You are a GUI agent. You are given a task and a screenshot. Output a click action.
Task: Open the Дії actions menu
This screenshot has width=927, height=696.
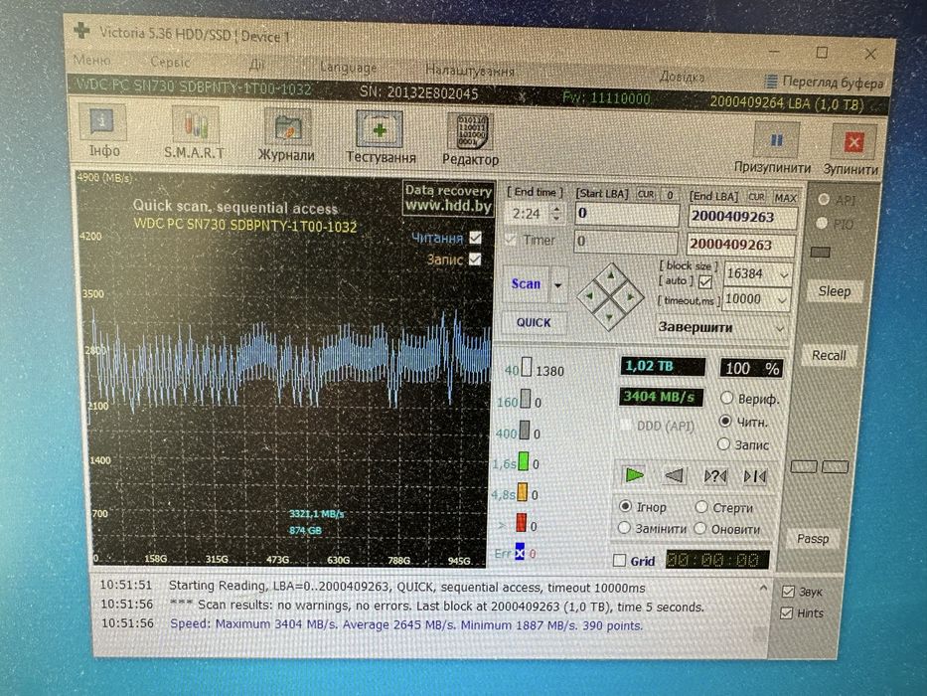[256, 64]
